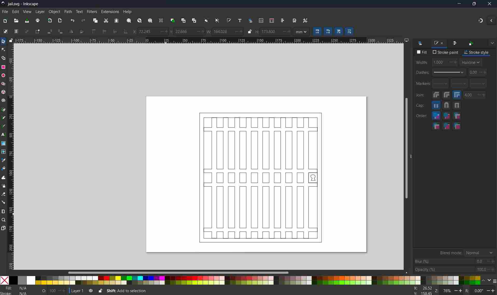Select the Text tool in toolbox
Screen dimensions: 497x295
[3, 135]
